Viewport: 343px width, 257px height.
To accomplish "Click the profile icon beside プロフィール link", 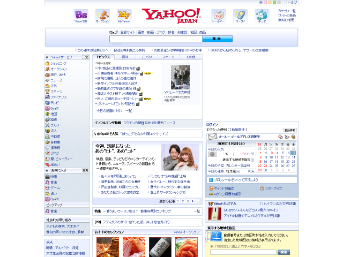I will tap(211, 180).
